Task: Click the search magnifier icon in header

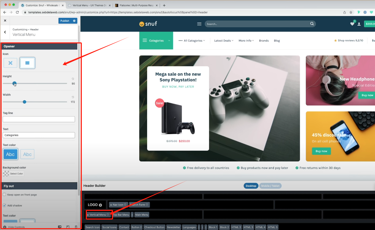Action: pos(312,24)
